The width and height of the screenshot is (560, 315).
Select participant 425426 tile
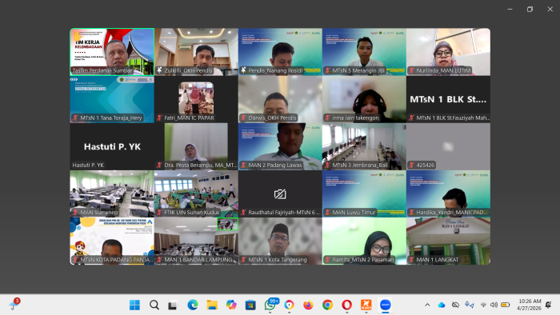tap(448, 146)
